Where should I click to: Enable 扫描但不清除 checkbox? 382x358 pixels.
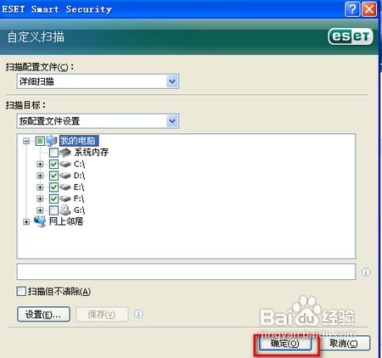(21, 291)
